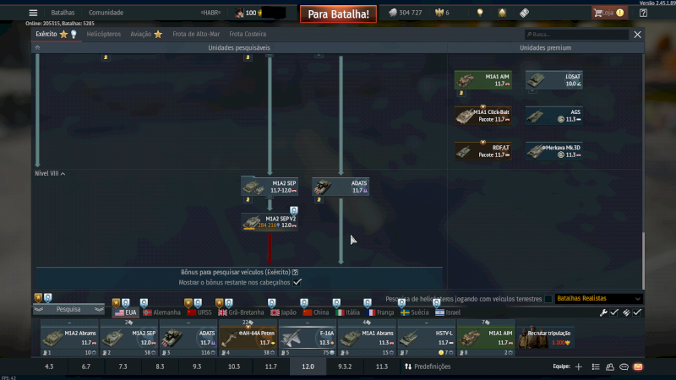The width and height of the screenshot is (676, 380).
Task: Select Japão nation tab
Action: point(283,312)
